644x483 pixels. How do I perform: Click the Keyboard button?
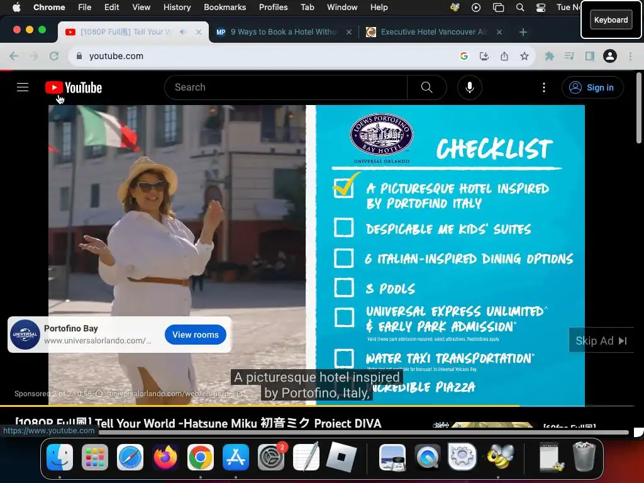[x=611, y=19]
